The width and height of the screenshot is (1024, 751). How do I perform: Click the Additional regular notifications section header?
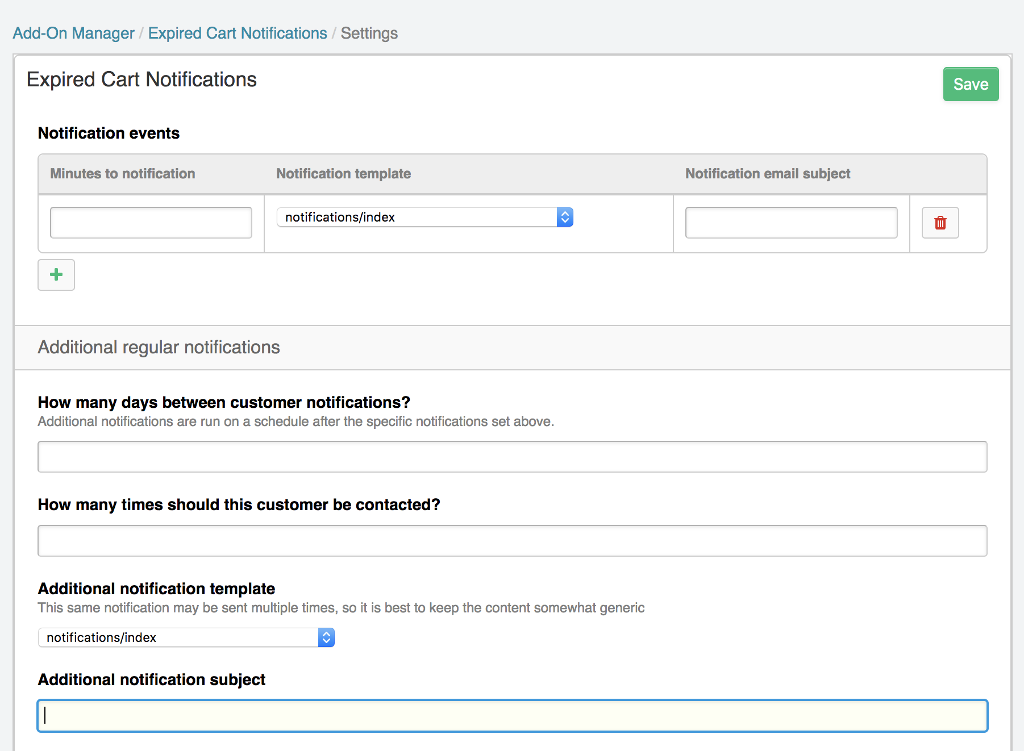coord(159,347)
